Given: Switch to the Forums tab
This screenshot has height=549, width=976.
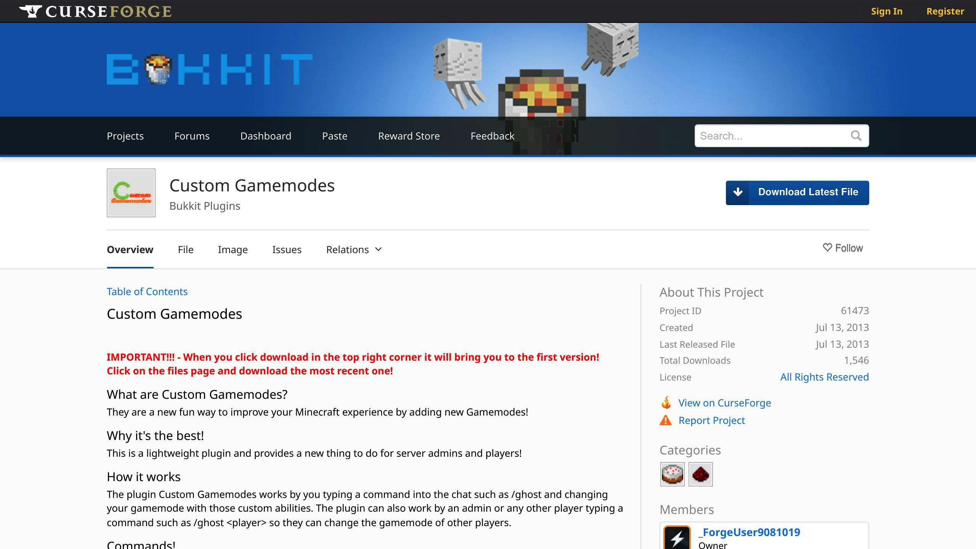Looking at the screenshot, I should [x=193, y=135].
